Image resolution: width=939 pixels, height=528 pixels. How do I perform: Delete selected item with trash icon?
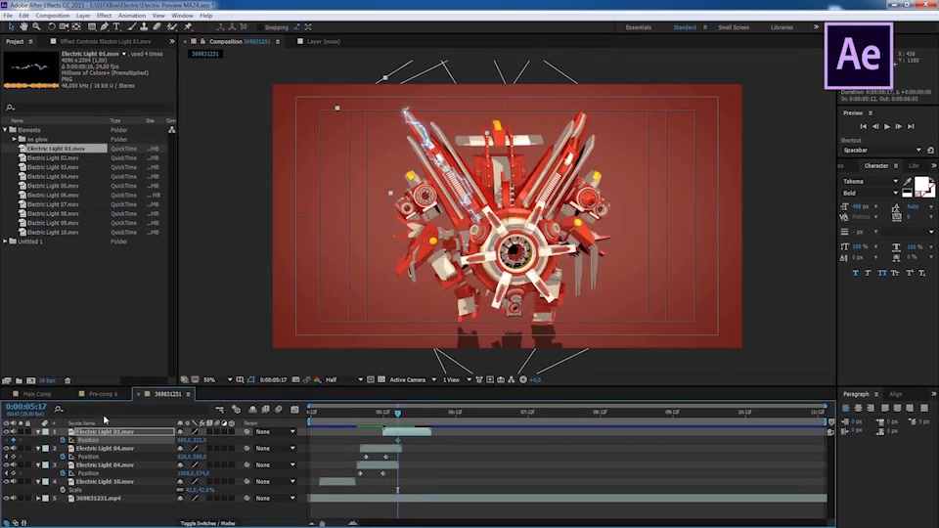click(67, 380)
